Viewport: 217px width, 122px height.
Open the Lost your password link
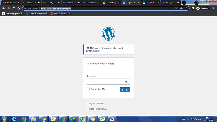(x=96, y=103)
